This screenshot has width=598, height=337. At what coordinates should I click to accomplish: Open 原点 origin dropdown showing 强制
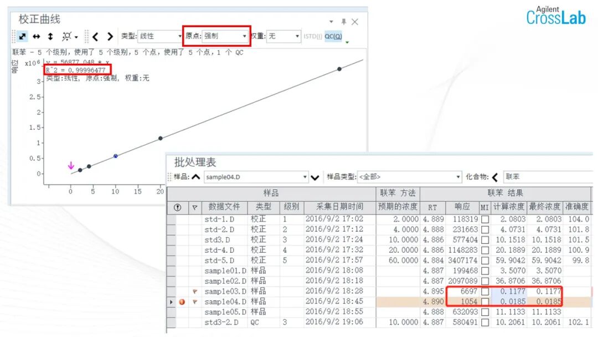(224, 36)
